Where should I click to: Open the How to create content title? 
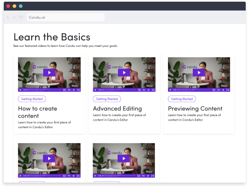click(37, 112)
